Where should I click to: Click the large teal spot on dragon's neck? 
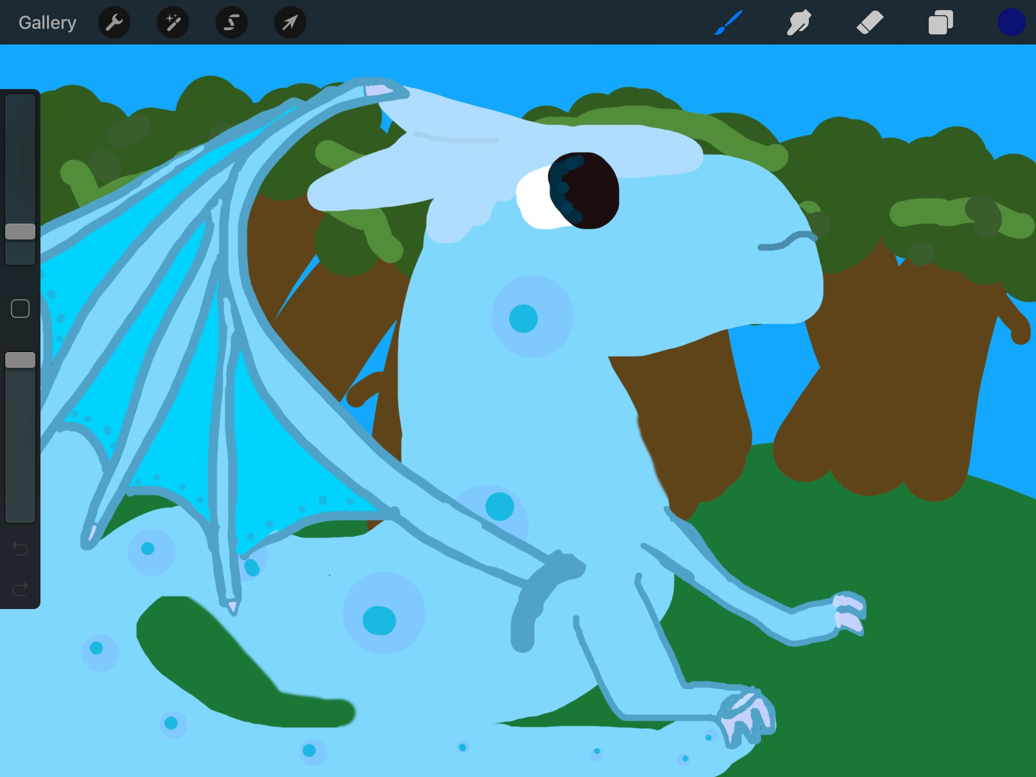pos(524,319)
